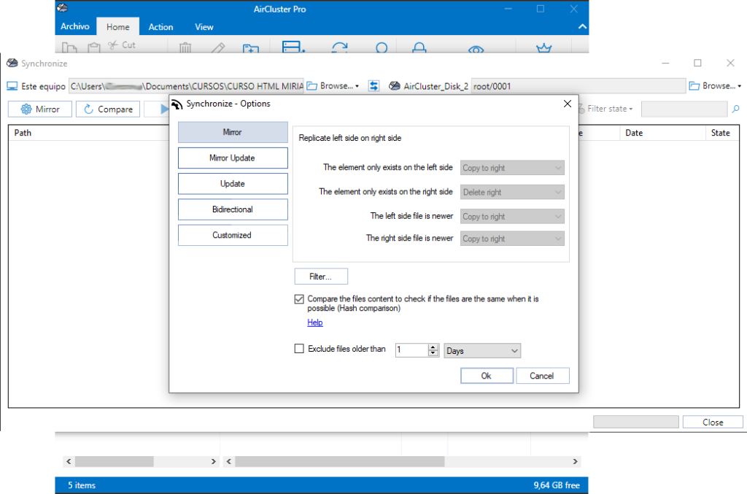Image resolution: width=747 pixels, height=494 pixels.
Task: Click the trash delete icon on the toolbar
Action: [185, 47]
